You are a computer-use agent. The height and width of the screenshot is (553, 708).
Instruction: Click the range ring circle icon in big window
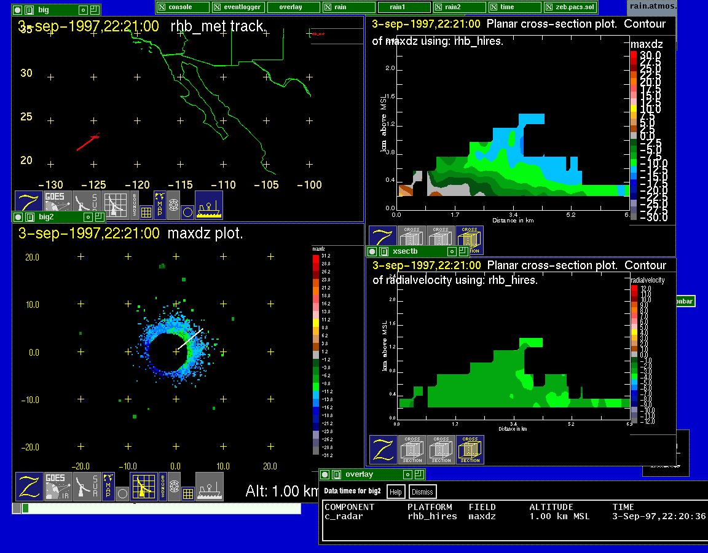pos(187,212)
